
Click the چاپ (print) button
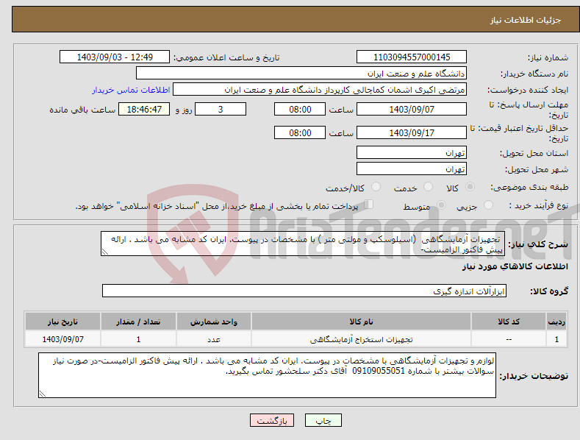click(x=323, y=420)
